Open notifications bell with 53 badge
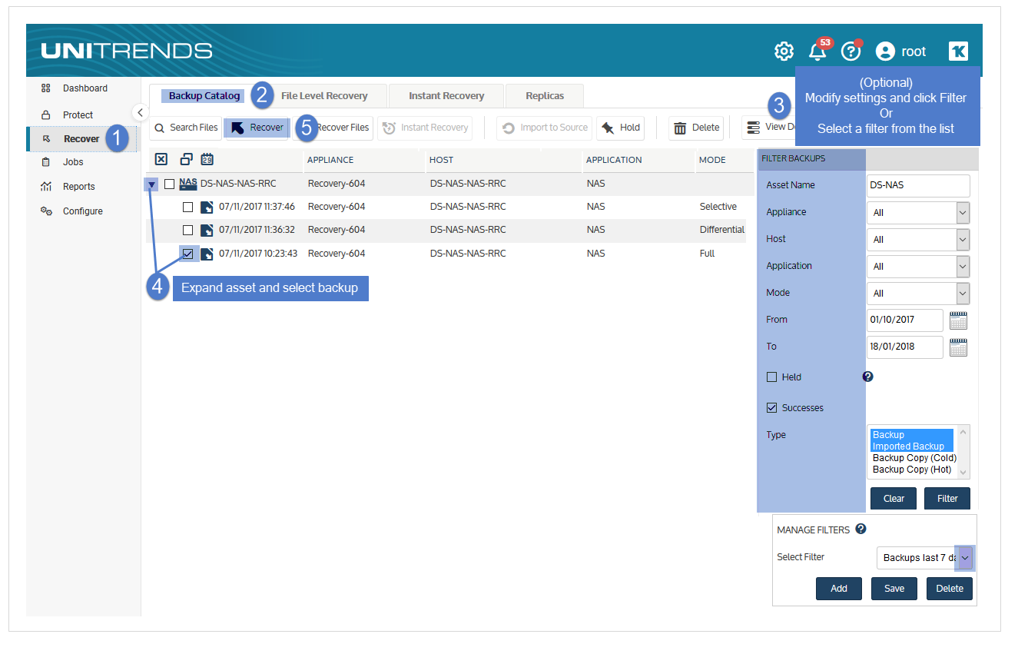Viewport: 1028px width, 654px height. pyautogui.click(x=818, y=51)
